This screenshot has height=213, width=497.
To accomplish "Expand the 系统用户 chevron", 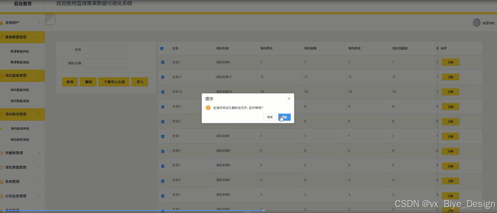I will pos(39,23).
